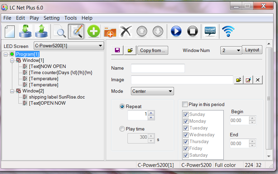Click the black Stop button icon
Viewport: 278px width, 174px height.
[x=192, y=31]
